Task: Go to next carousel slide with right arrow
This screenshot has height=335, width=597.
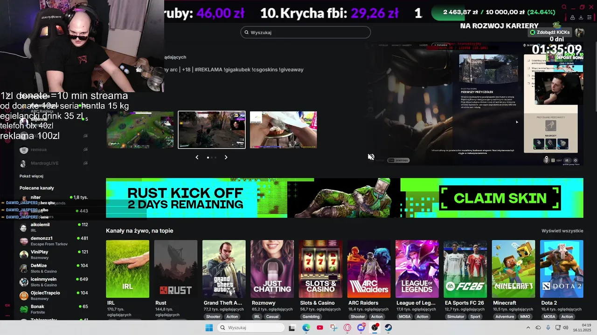Action: (226, 157)
